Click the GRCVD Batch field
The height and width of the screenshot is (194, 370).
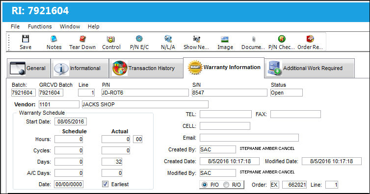(51, 93)
